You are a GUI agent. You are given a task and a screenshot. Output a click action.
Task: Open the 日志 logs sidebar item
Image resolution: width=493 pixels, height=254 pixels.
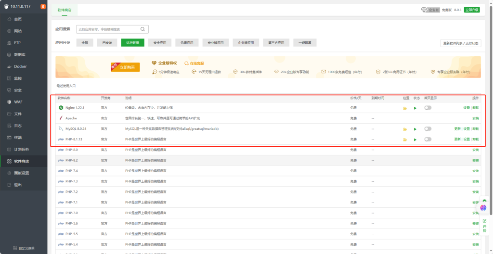(24, 126)
